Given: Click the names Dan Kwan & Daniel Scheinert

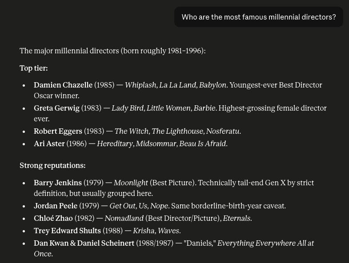Looking at the screenshot, I should click(x=84, y=243).
